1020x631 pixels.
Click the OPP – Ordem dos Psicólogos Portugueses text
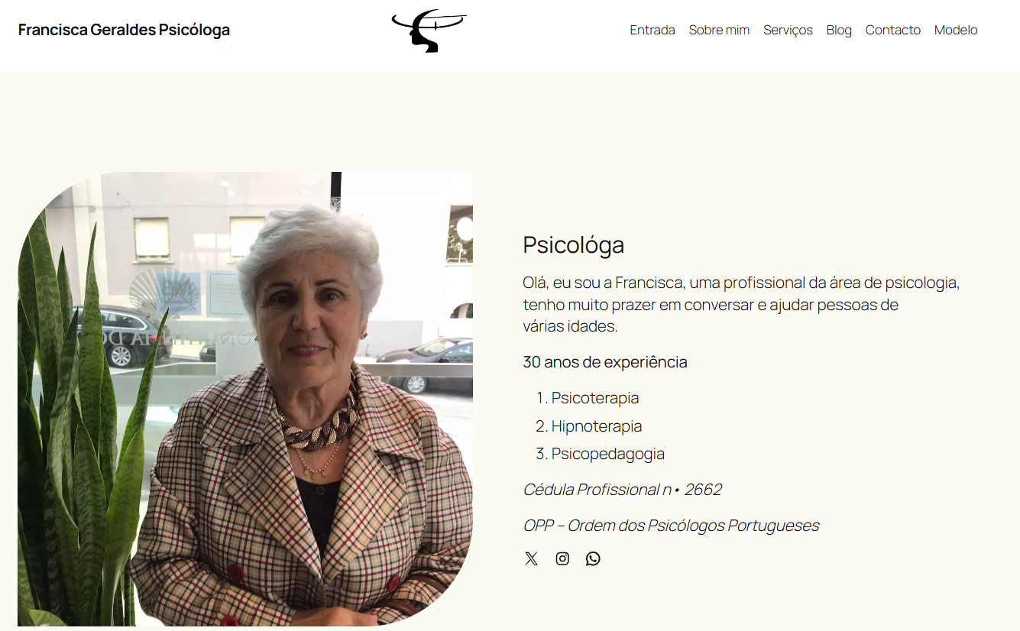coord(671,526)
